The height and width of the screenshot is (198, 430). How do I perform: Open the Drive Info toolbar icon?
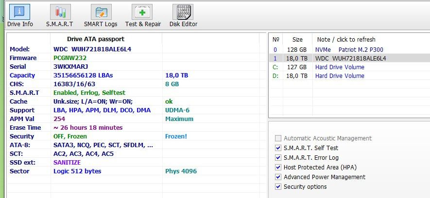[20, 12]
